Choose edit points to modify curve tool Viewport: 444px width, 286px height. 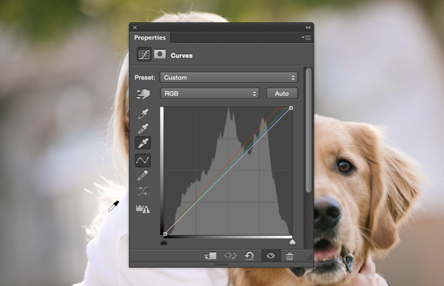tap(143, 161)
